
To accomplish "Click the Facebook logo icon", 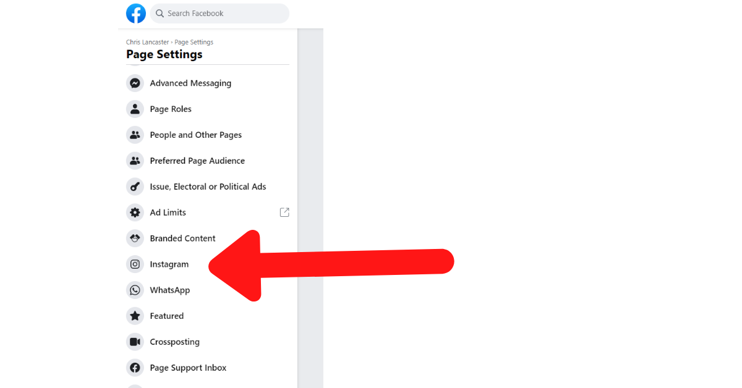I will 136,14.
